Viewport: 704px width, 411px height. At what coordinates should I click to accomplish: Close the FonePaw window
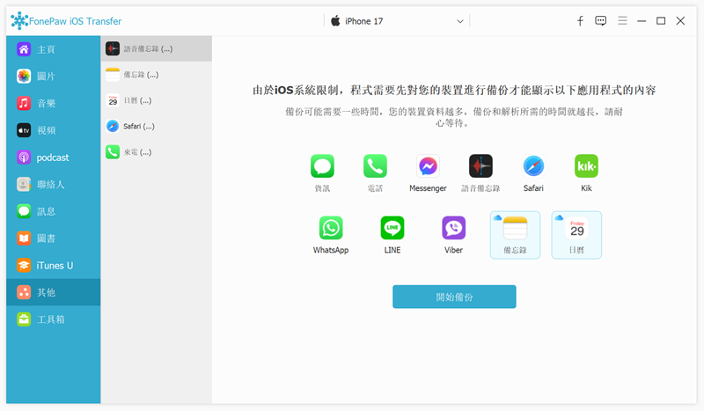[x=680, y=20]
